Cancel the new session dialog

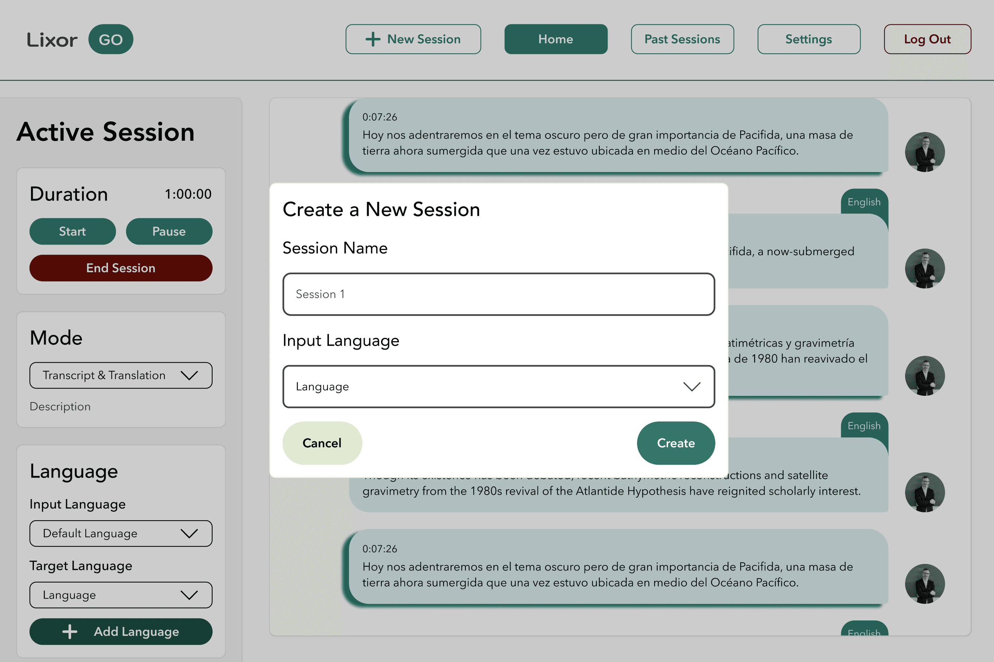322,443
